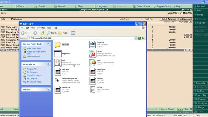Click E-Mail in Tally top bar
The width and height of the screenshot is (208, 117).
(x=40, y=6)
